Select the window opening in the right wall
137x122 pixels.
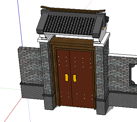[x=133, y=75]
